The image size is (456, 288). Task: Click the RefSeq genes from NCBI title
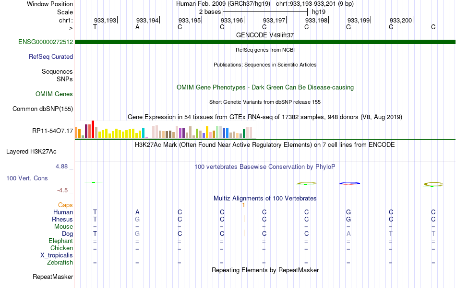click(x=265, y=50)
